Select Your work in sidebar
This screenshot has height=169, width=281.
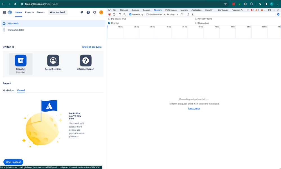pyautogui.click(x=53, y=24)
